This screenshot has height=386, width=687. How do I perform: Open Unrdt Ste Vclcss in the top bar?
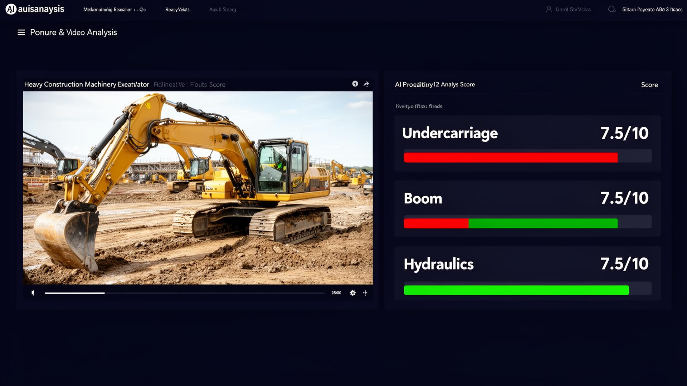coord(572,9)
